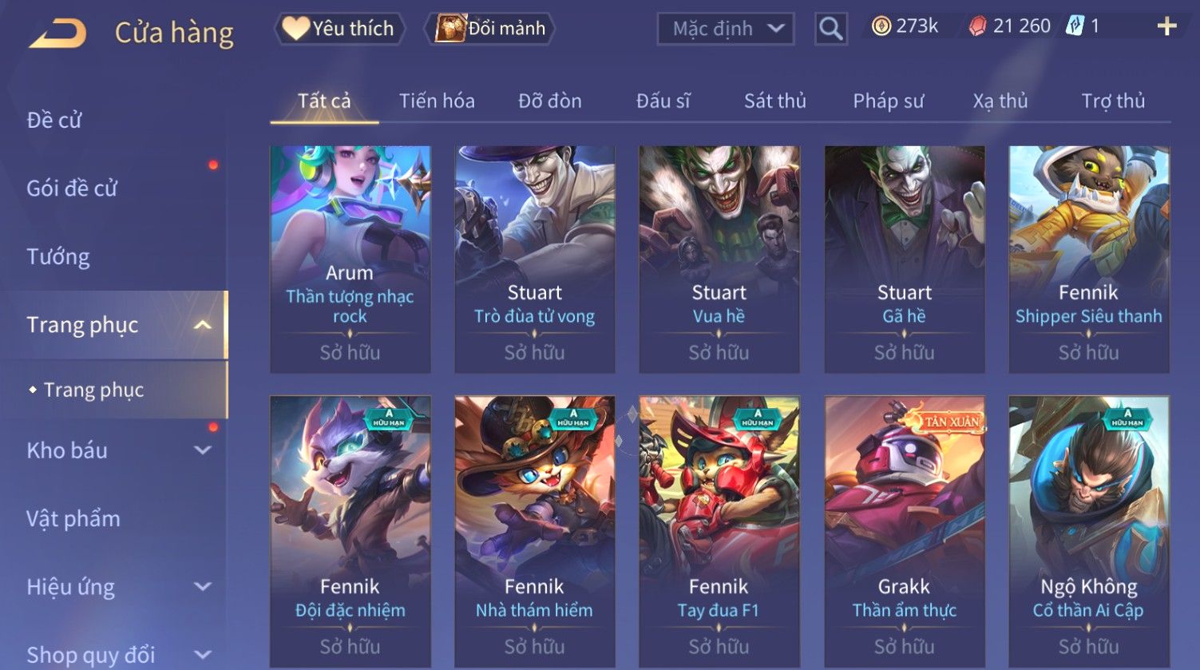Screen dimensions: 1200x670
Task: Open Stuart Vua hề skin card
Action: click(x=719, y=260)
